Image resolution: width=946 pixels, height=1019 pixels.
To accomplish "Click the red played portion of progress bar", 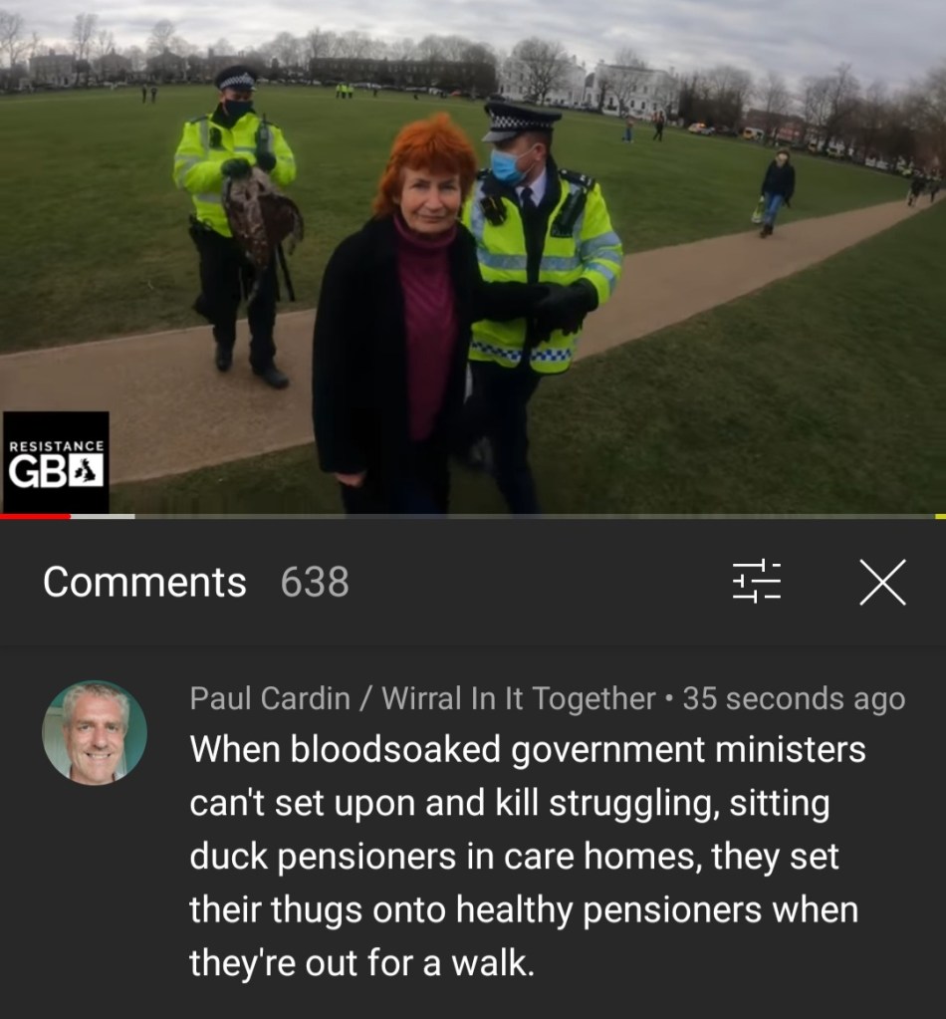I will pos(35,517).
